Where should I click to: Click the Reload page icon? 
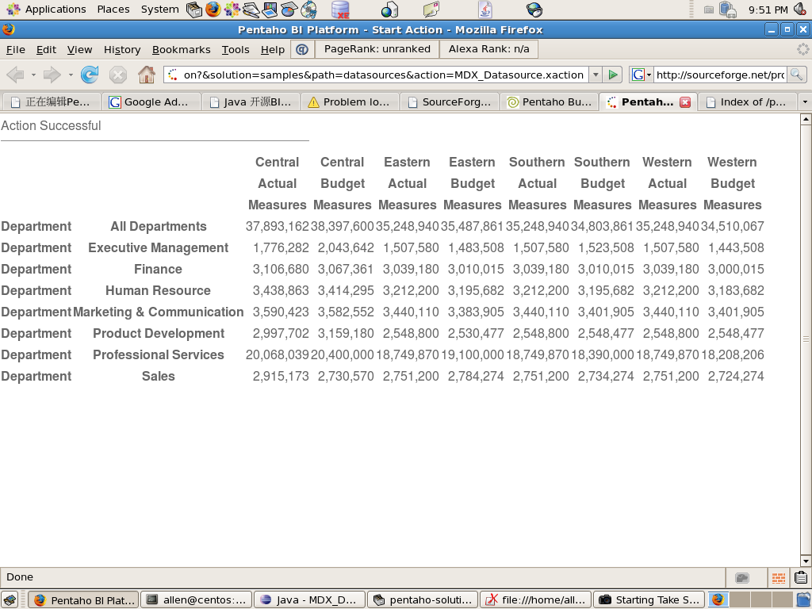[90, 75]
